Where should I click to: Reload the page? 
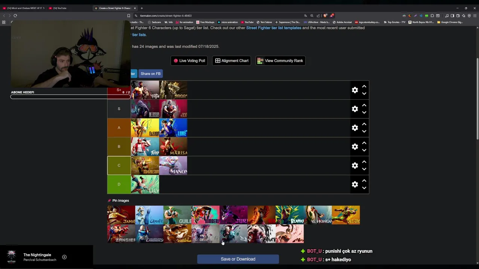click(x=15, y=16)
